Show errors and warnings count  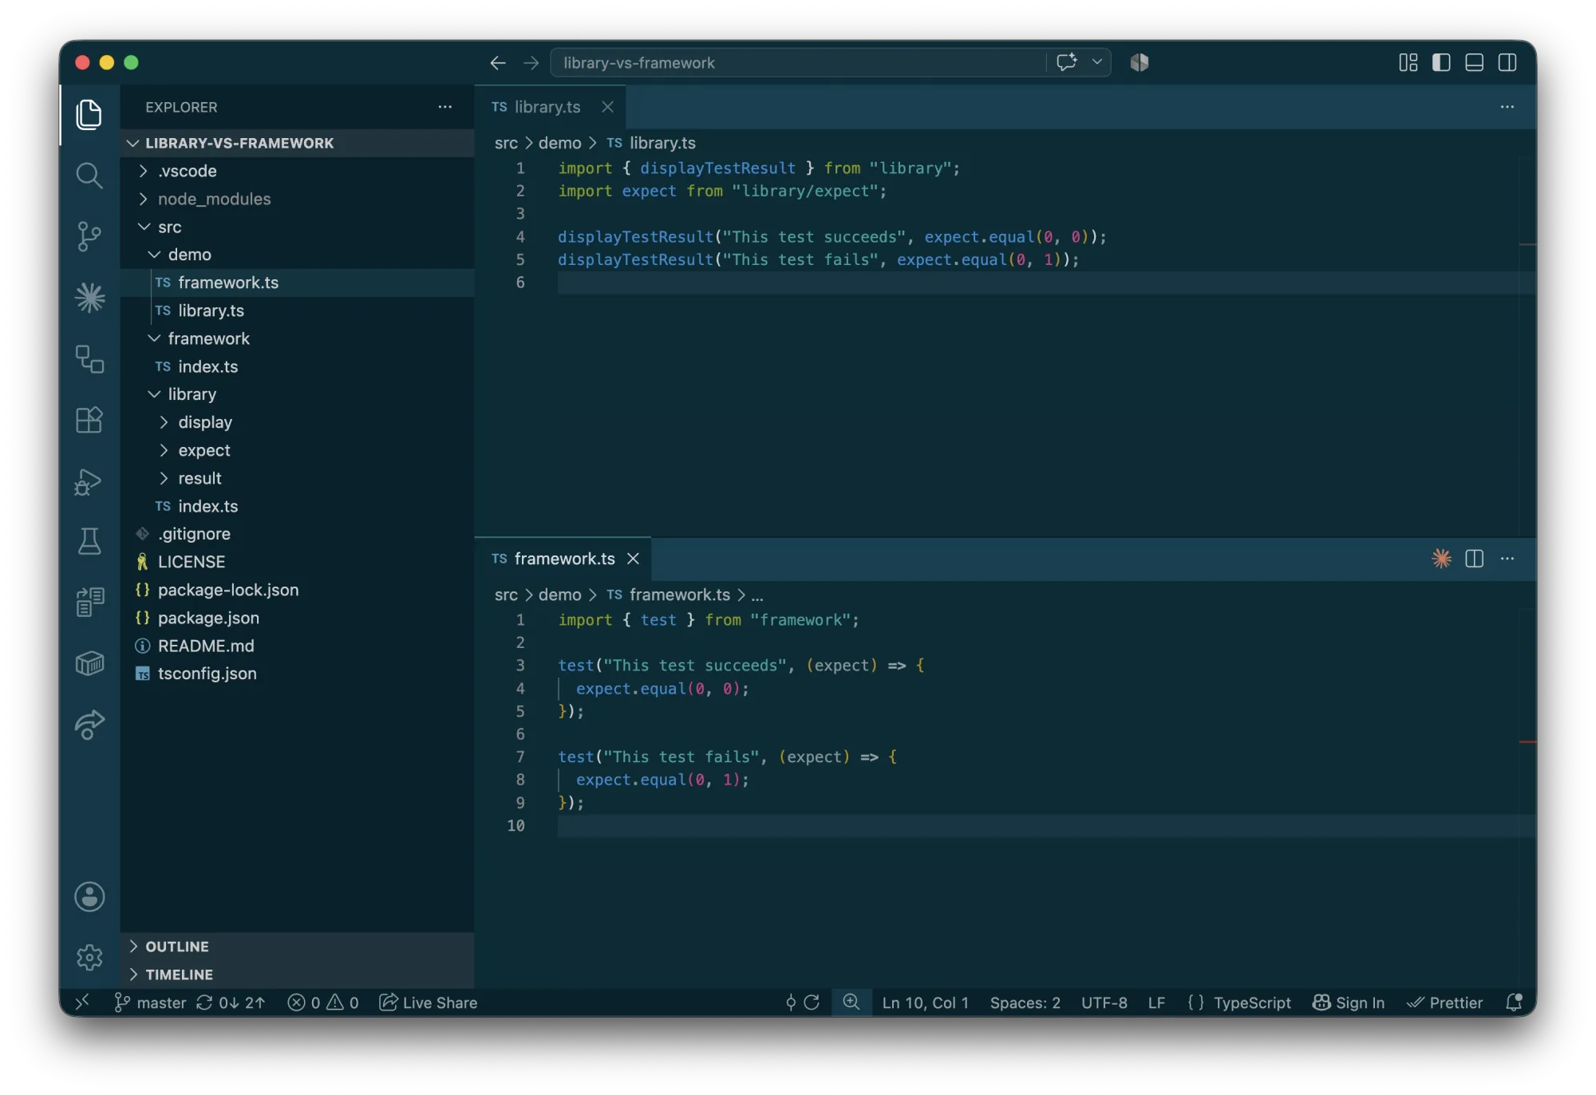pos(323,1002)
